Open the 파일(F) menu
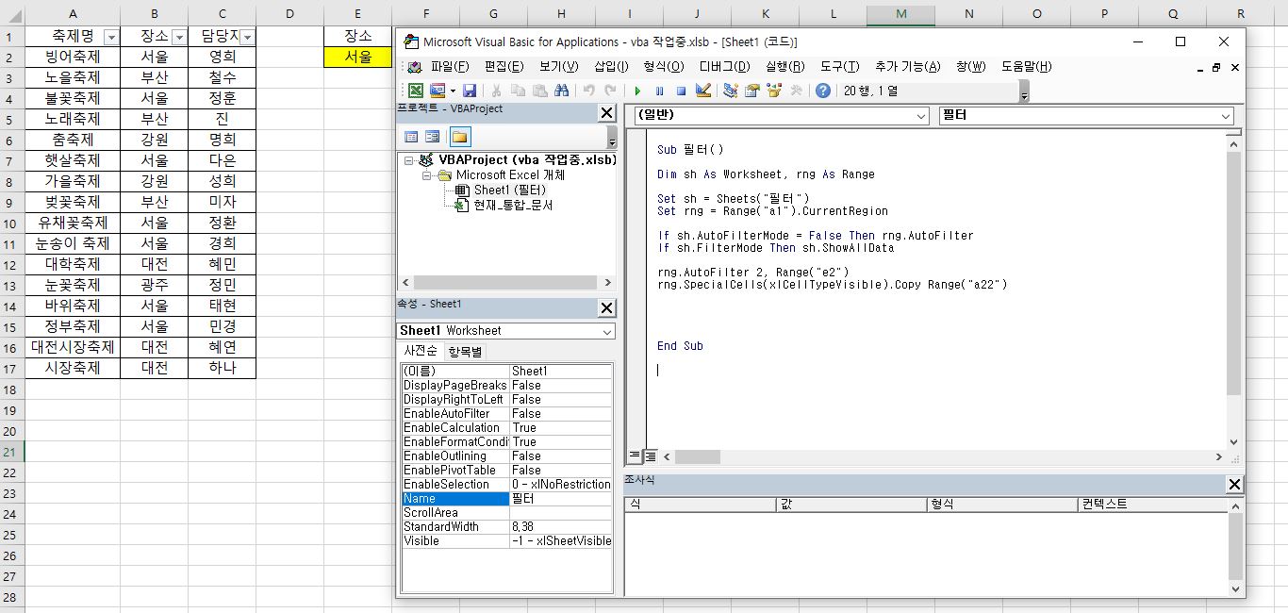Screen dimensions: 1288x613 449,67
